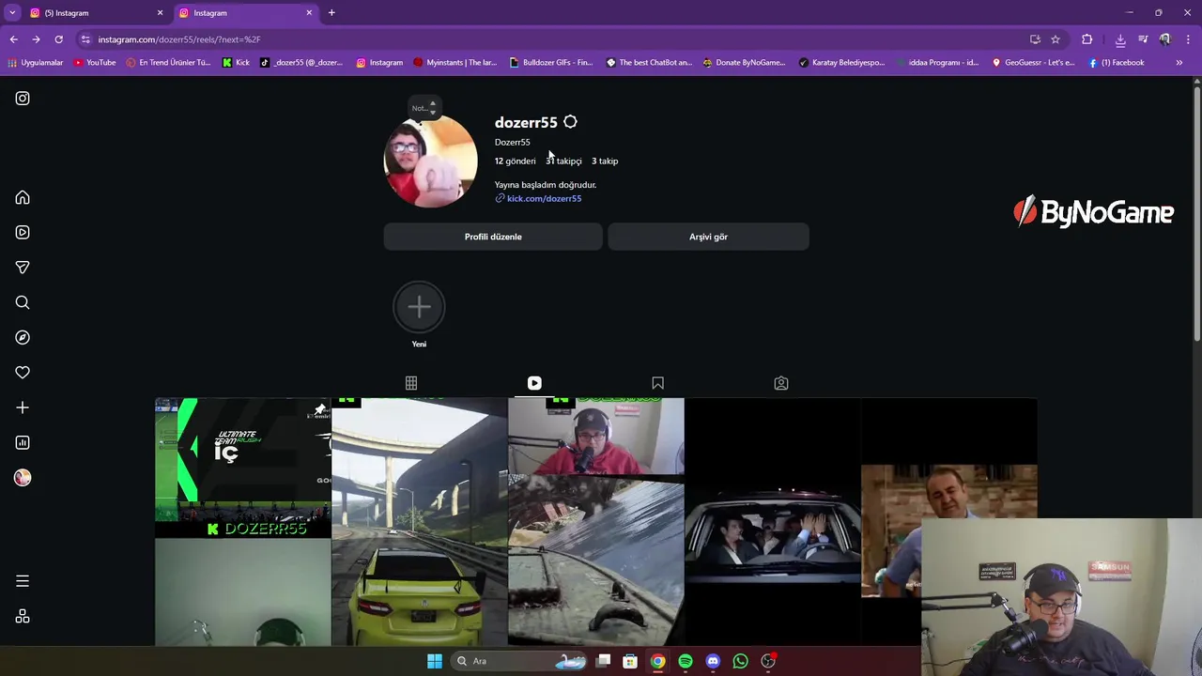Image resolution: width=1202 pixels, height=676 pixels.
Task: Click the Arşivi gör button
Action: 708,237
